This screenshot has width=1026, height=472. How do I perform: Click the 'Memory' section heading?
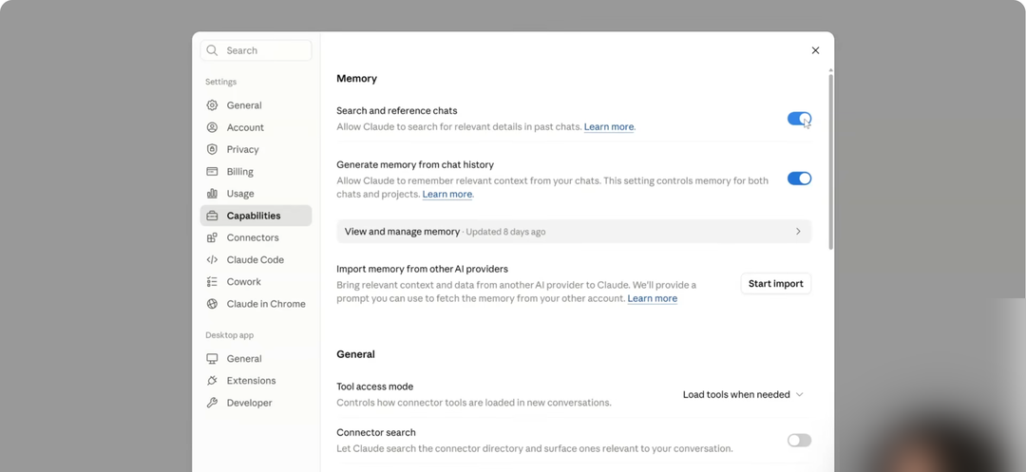[356, 79]
